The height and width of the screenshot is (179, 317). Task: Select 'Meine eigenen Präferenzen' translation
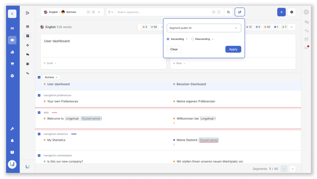pyautogui.click(x=196, y=101)
